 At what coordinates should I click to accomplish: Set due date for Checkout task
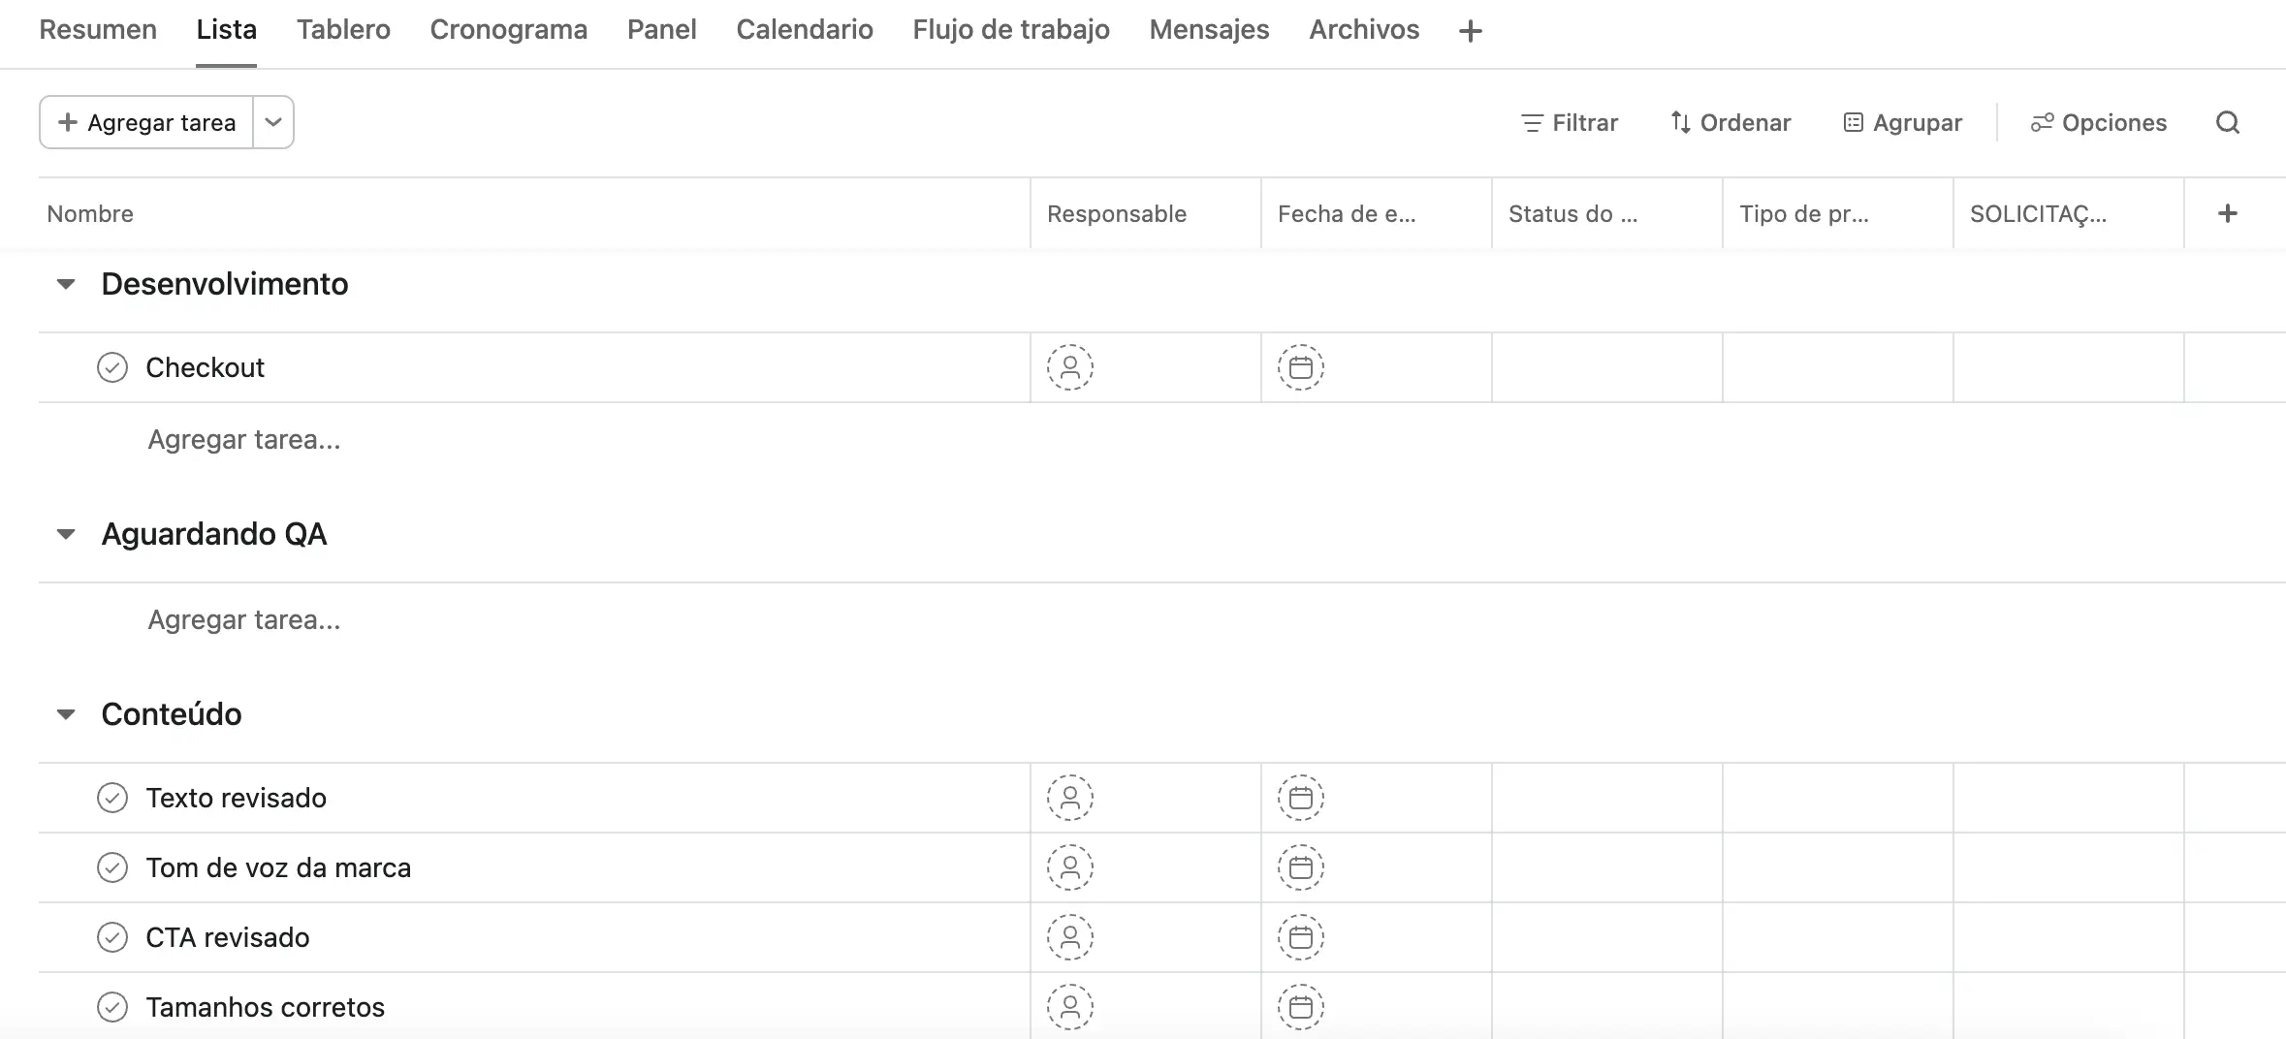click(1300, 368)
